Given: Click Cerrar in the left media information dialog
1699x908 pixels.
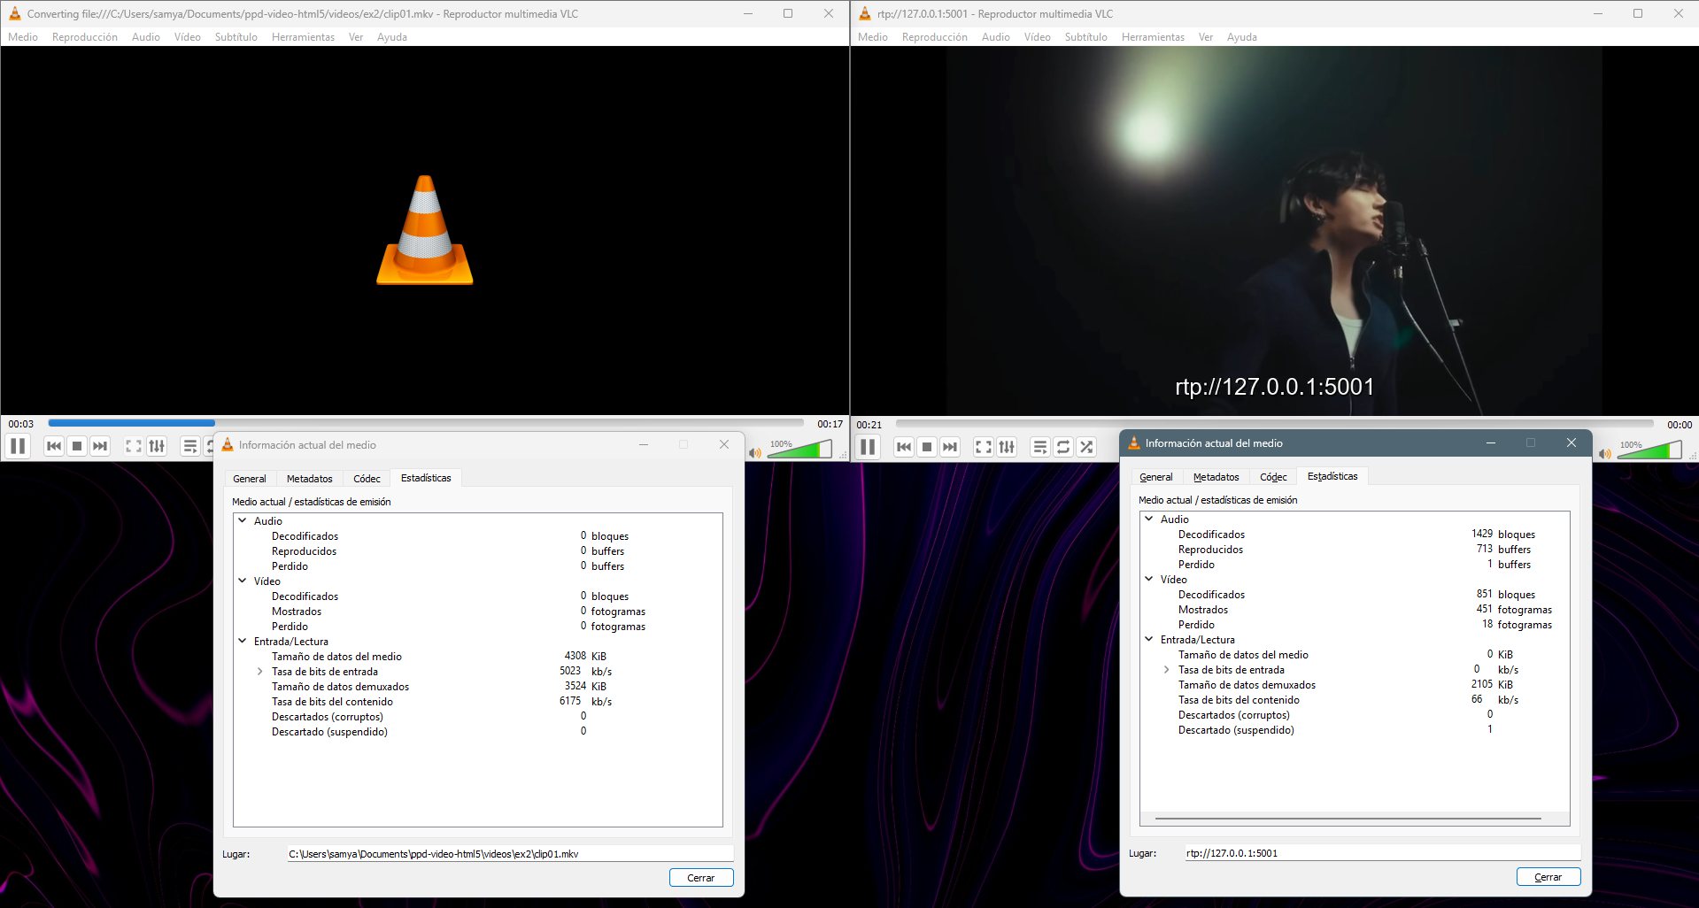Looking at the screenshot, I should pyautogui.click(x=701, y=878).
